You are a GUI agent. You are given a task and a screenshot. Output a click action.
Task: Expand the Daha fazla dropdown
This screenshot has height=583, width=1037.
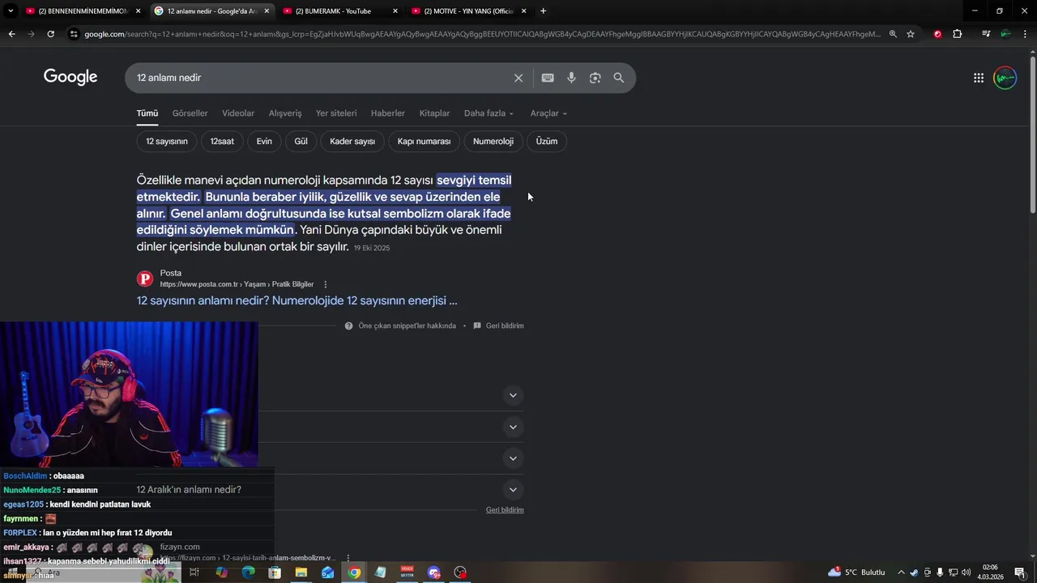click(x=489, y=113)
